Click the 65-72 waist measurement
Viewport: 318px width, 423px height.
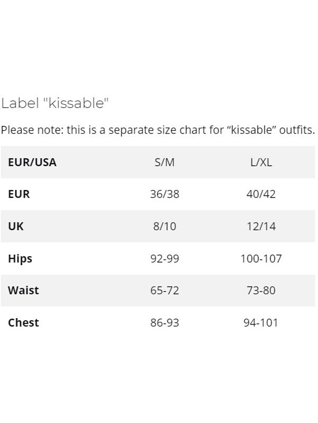click(164, 291)
